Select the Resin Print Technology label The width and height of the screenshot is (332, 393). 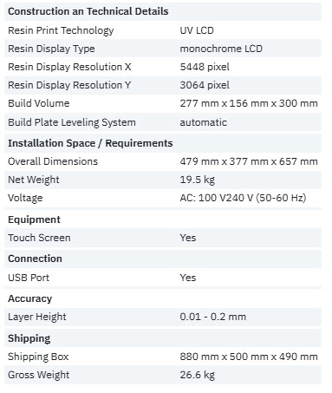click(x=61, y=30)
